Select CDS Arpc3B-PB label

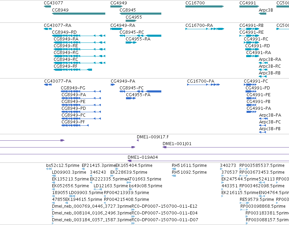tap(270, 129)
